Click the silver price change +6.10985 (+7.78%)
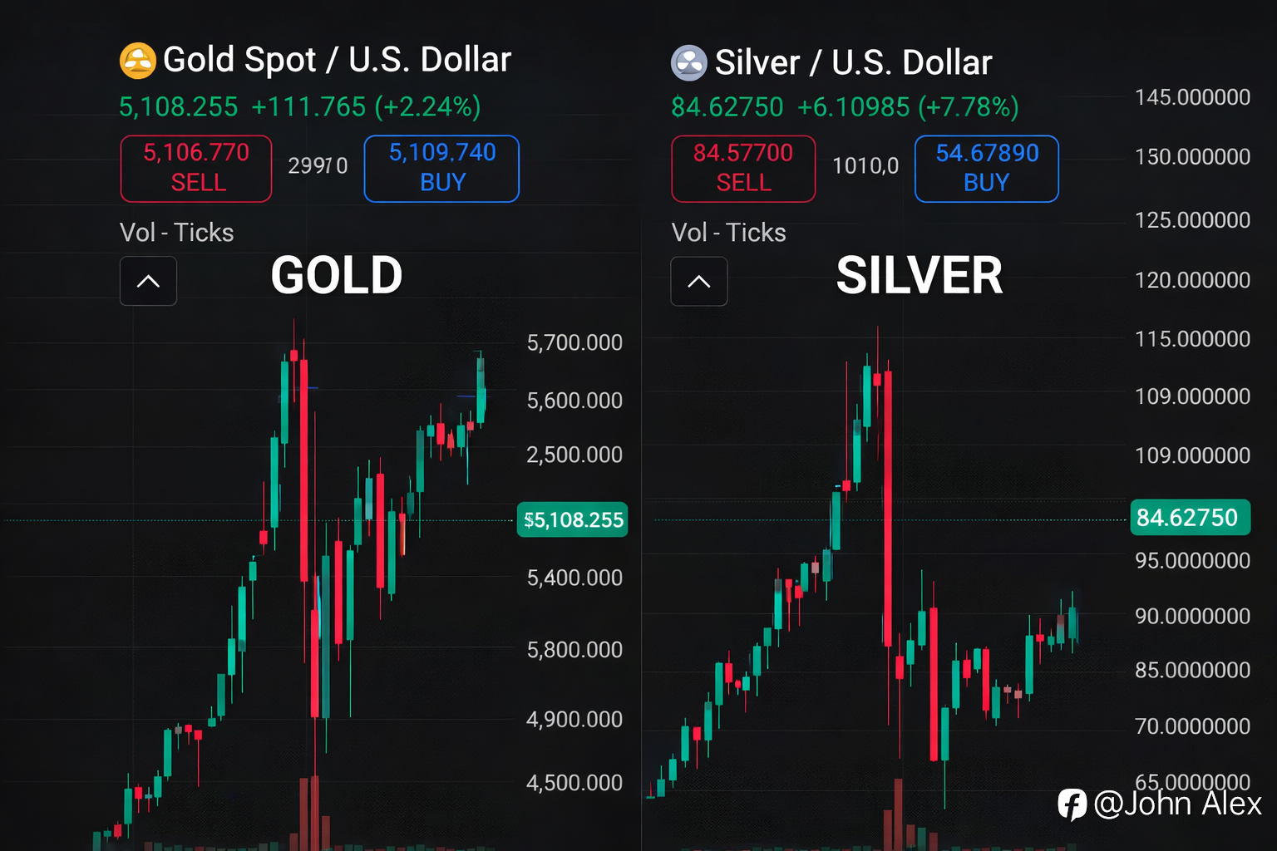This screenshot has height=851, width=1277. pos(908,107)
